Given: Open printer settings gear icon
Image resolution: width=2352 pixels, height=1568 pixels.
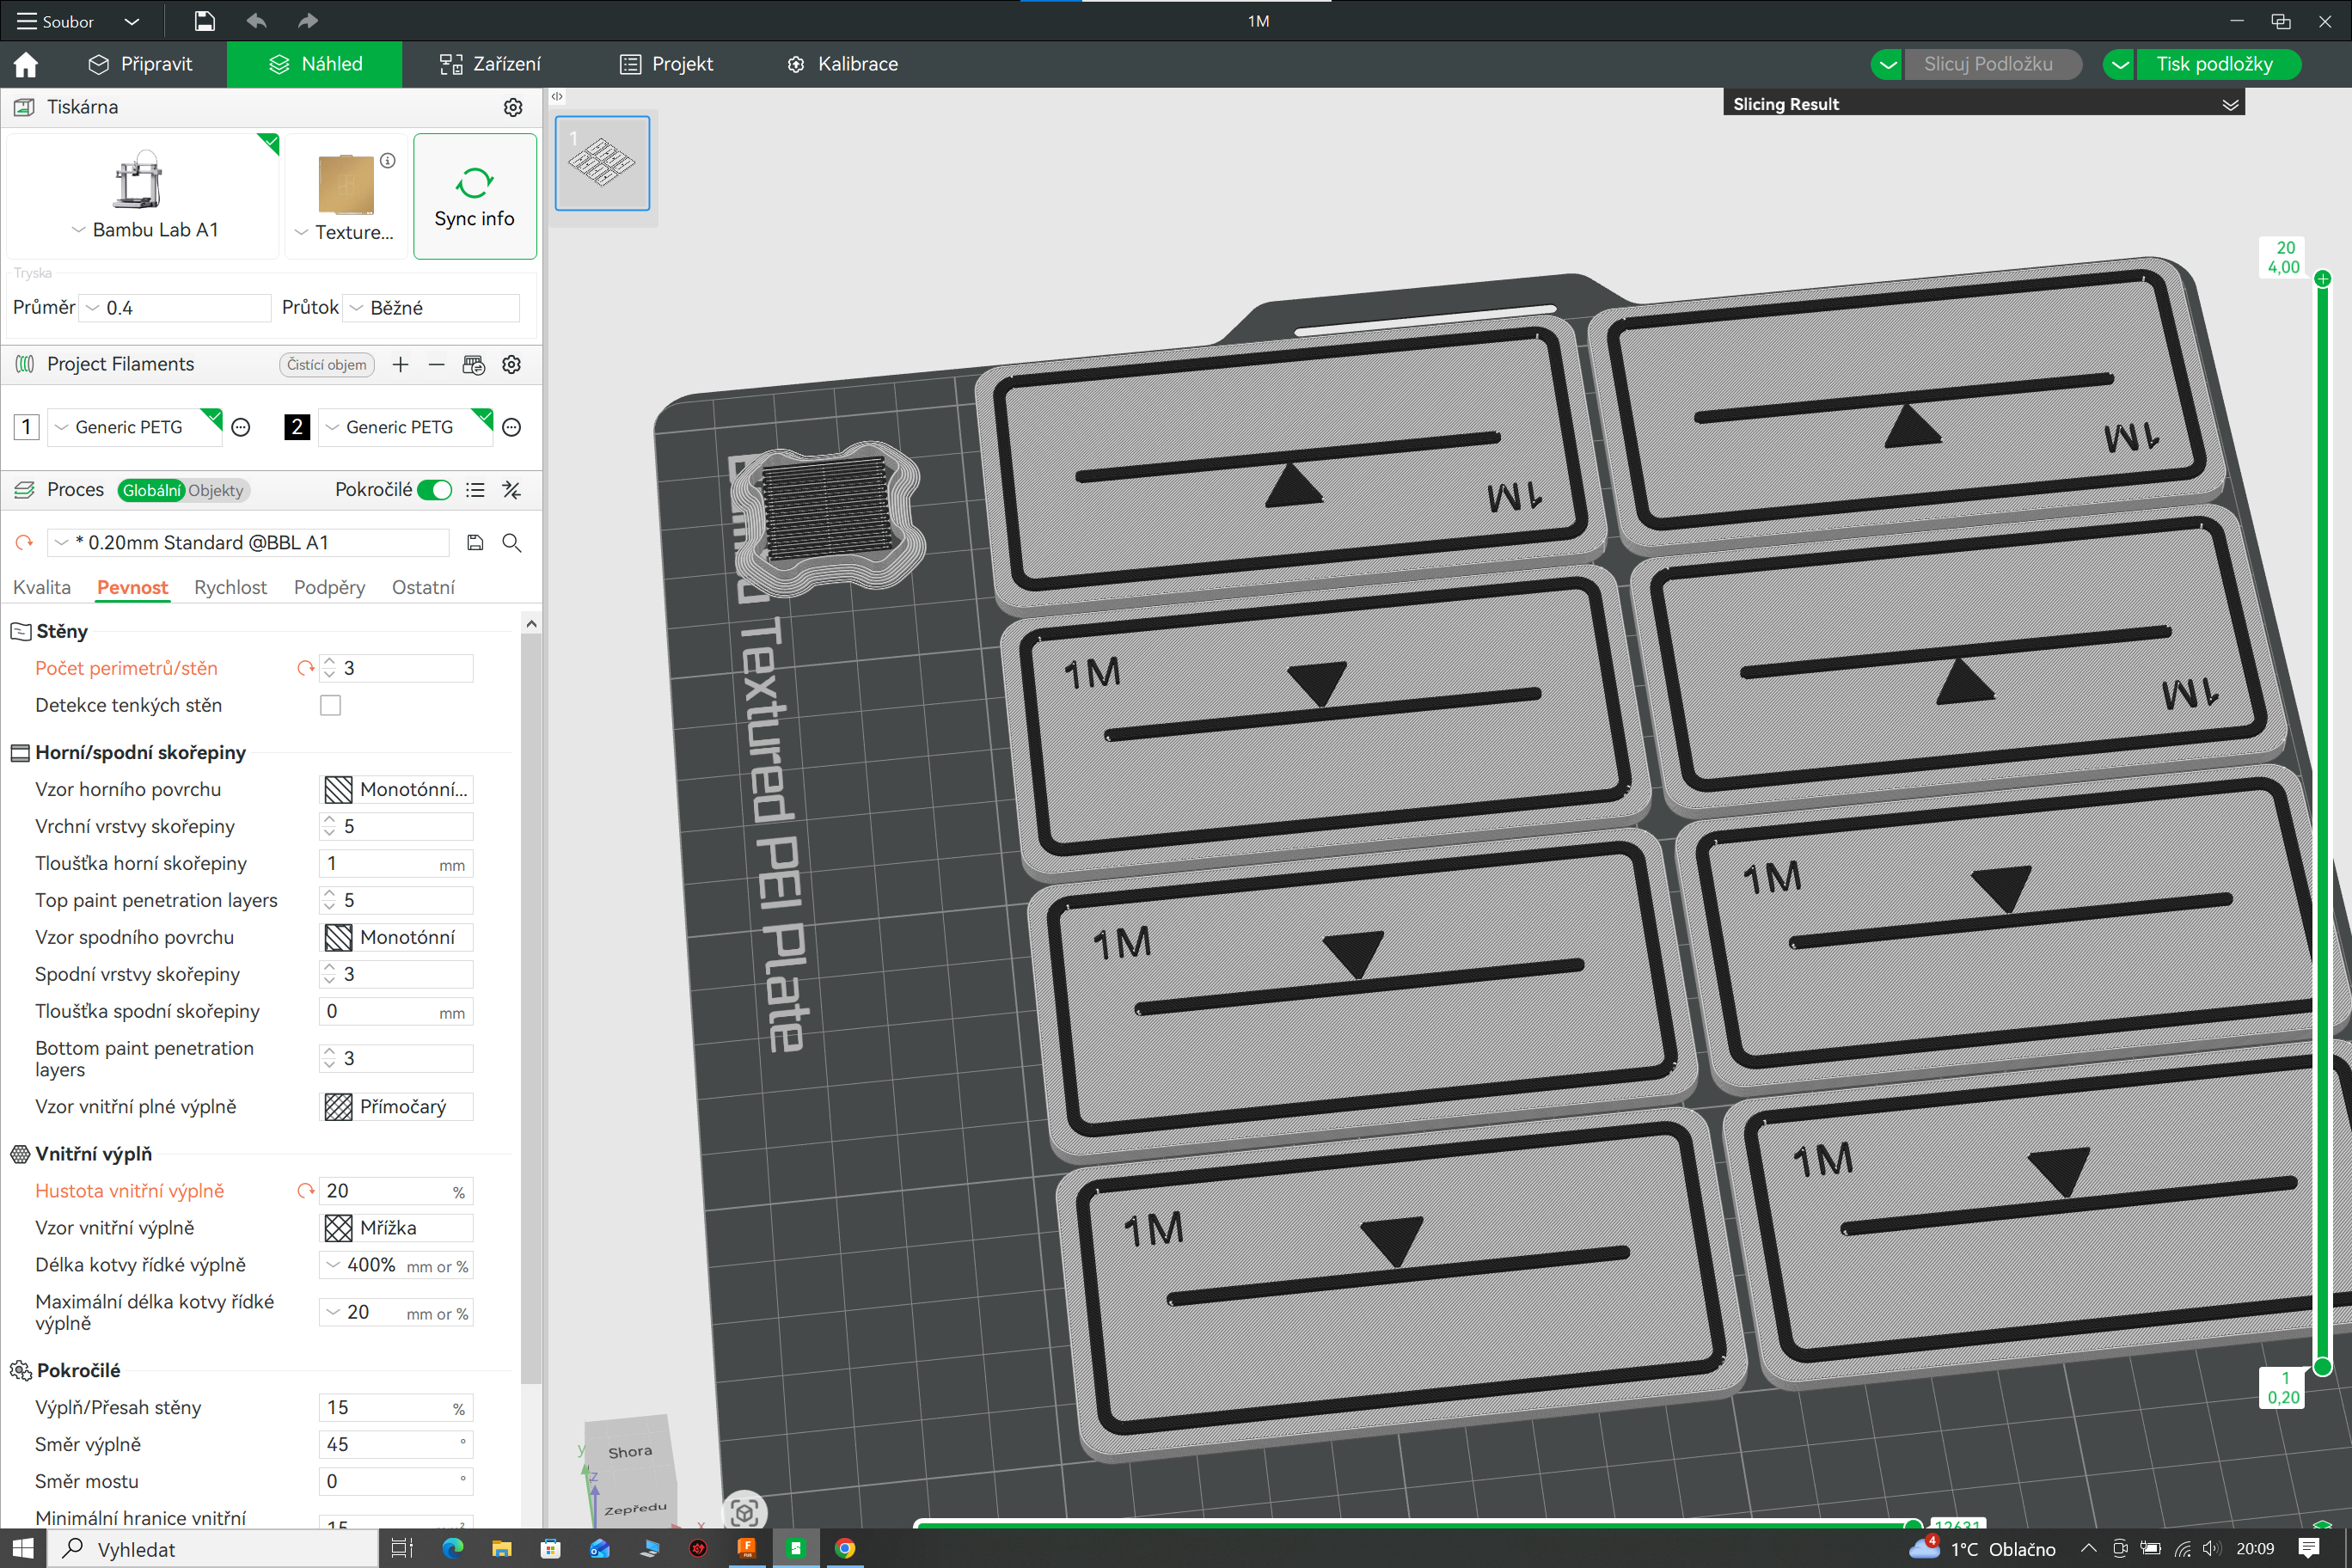Looking at the screenshot, I should pyautogui.click(x=513, y=107).
